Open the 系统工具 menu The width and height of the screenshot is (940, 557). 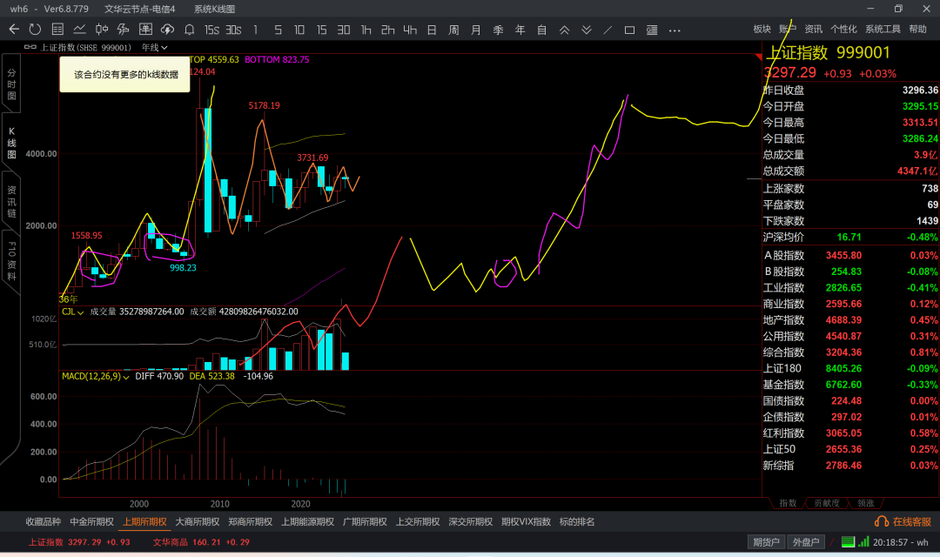(x=883, y=29)
